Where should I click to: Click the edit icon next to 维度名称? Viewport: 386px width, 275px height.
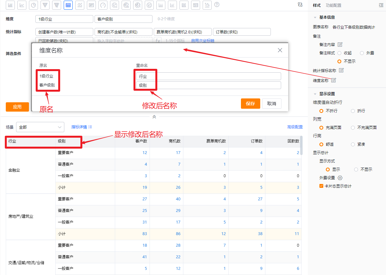334,80
